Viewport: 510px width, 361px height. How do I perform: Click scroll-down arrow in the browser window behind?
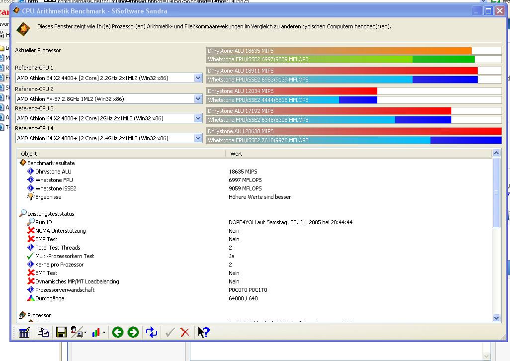coord(486,357)
